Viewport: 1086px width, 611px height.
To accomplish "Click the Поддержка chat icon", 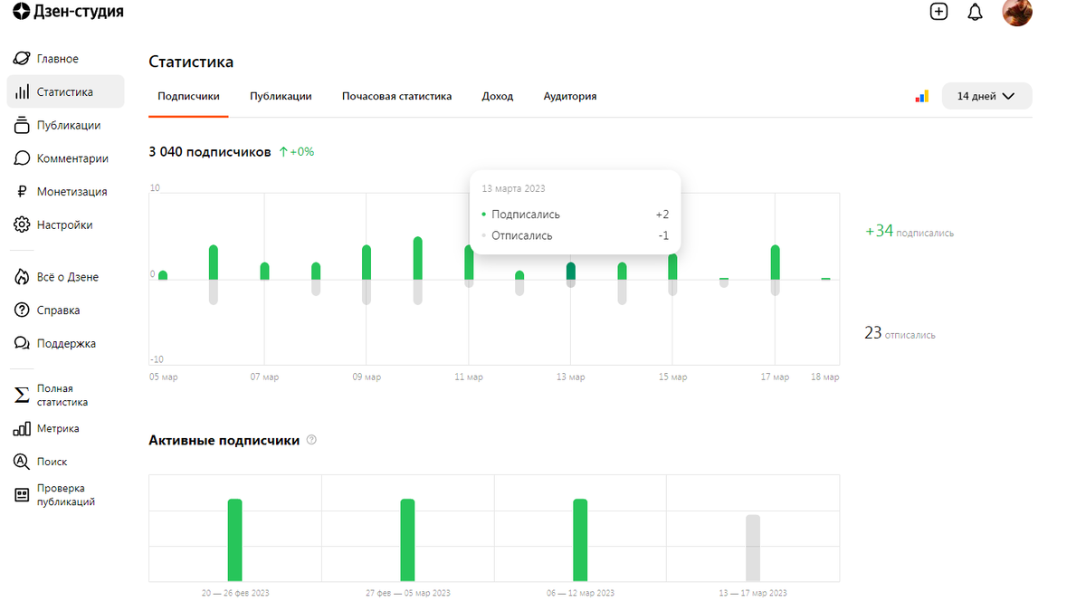I will pyautogui.click(x=22, y=344).
